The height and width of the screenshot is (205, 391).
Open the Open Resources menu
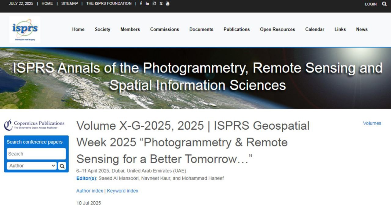278,29
